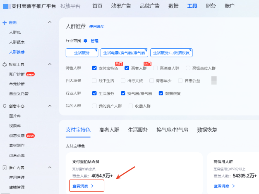Image resolution: width=259 pixels, height=194 pixels.
Task: Switch to the 支付宝特色 tab
Action: [78, 130]
